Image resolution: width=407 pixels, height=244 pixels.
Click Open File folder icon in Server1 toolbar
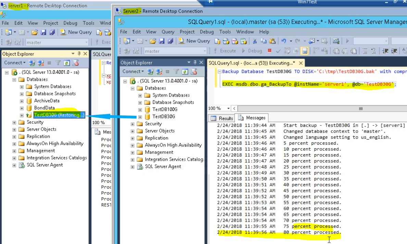pyautogui.click(x=35, y=32)
